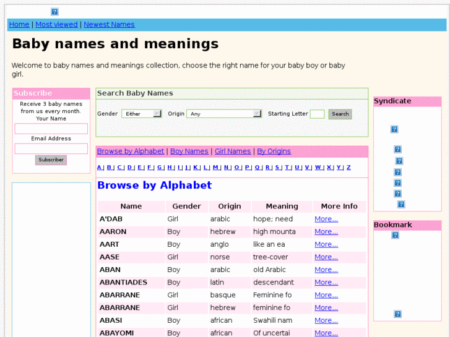Browse names starting with letter O
Image resolution: width=450 pixels, height=337 pixels.
point(236,167)
